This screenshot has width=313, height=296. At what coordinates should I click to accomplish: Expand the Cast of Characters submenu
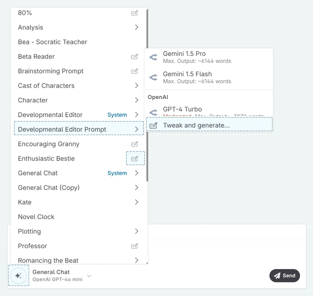click(x=136, y=86)
